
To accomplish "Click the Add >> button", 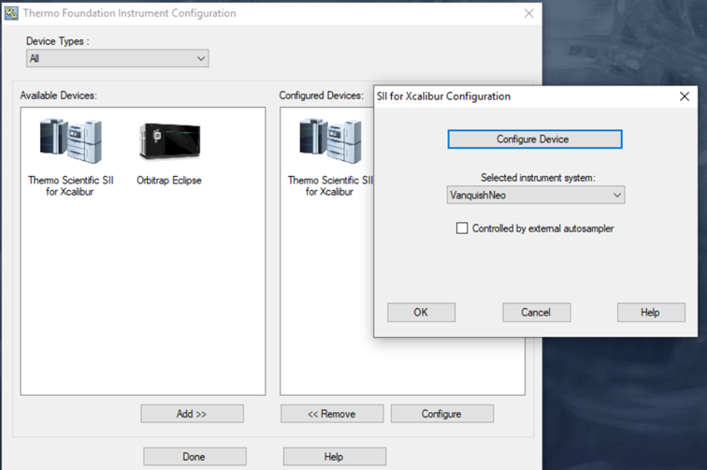I will [192, 414].
